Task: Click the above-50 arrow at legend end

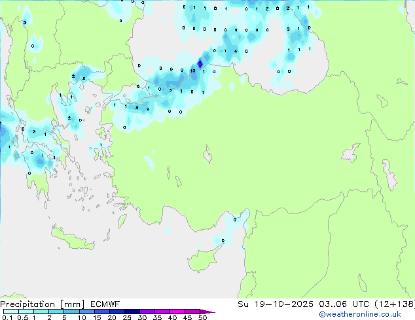Action: tap(207, 312)
